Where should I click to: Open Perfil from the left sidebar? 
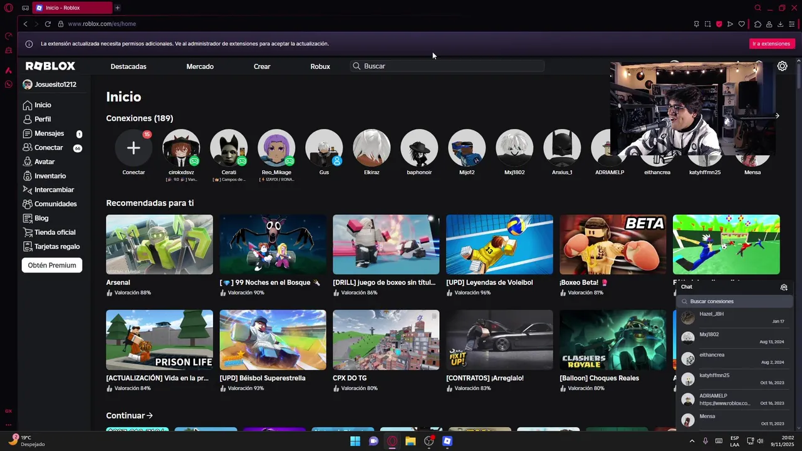pyautogui.click(x=43, y=119)
